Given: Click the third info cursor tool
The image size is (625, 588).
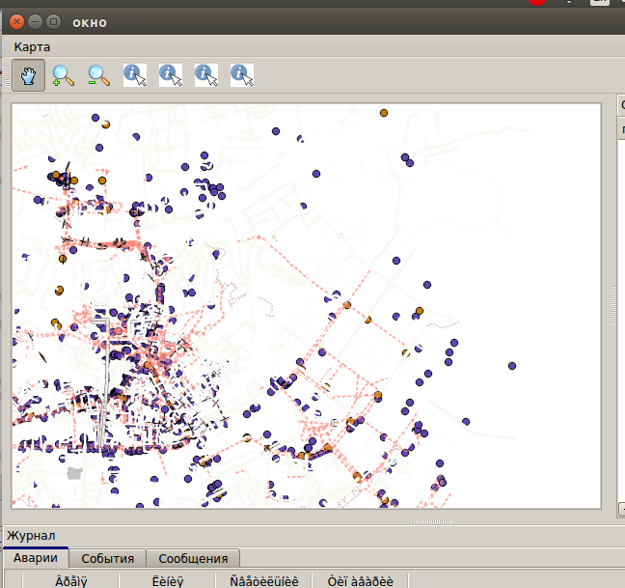Looking at the screenshot, I should point(206,75).
